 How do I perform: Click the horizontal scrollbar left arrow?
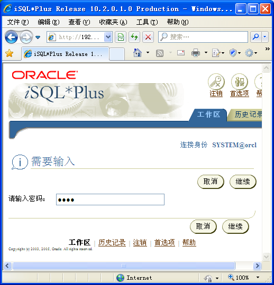7,265
